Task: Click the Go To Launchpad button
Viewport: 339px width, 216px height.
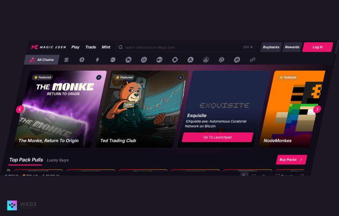Action: (218, 137)
